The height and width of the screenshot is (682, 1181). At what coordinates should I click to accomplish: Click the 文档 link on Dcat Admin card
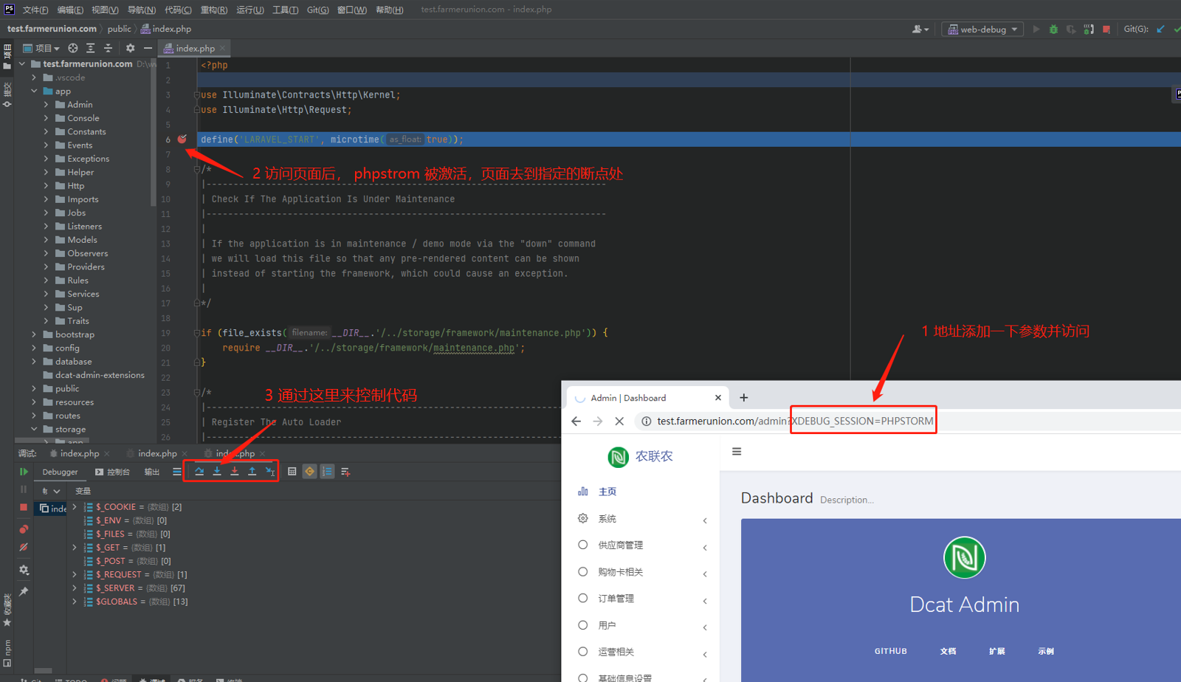pyautogui.click(x=948, y=651)
